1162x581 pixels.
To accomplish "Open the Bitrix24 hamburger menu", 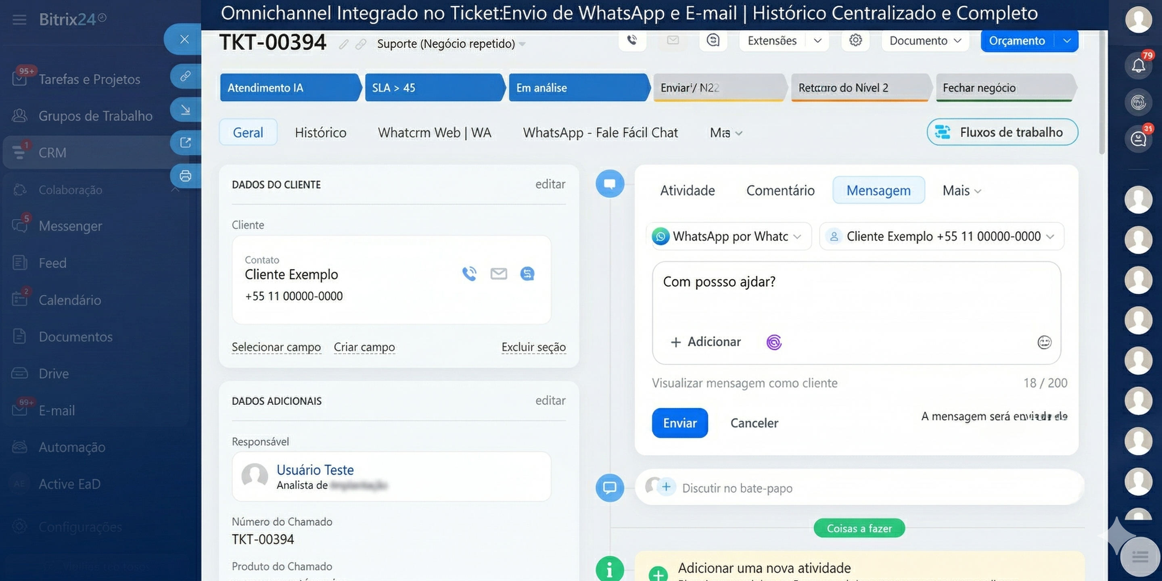I will 19,19.
